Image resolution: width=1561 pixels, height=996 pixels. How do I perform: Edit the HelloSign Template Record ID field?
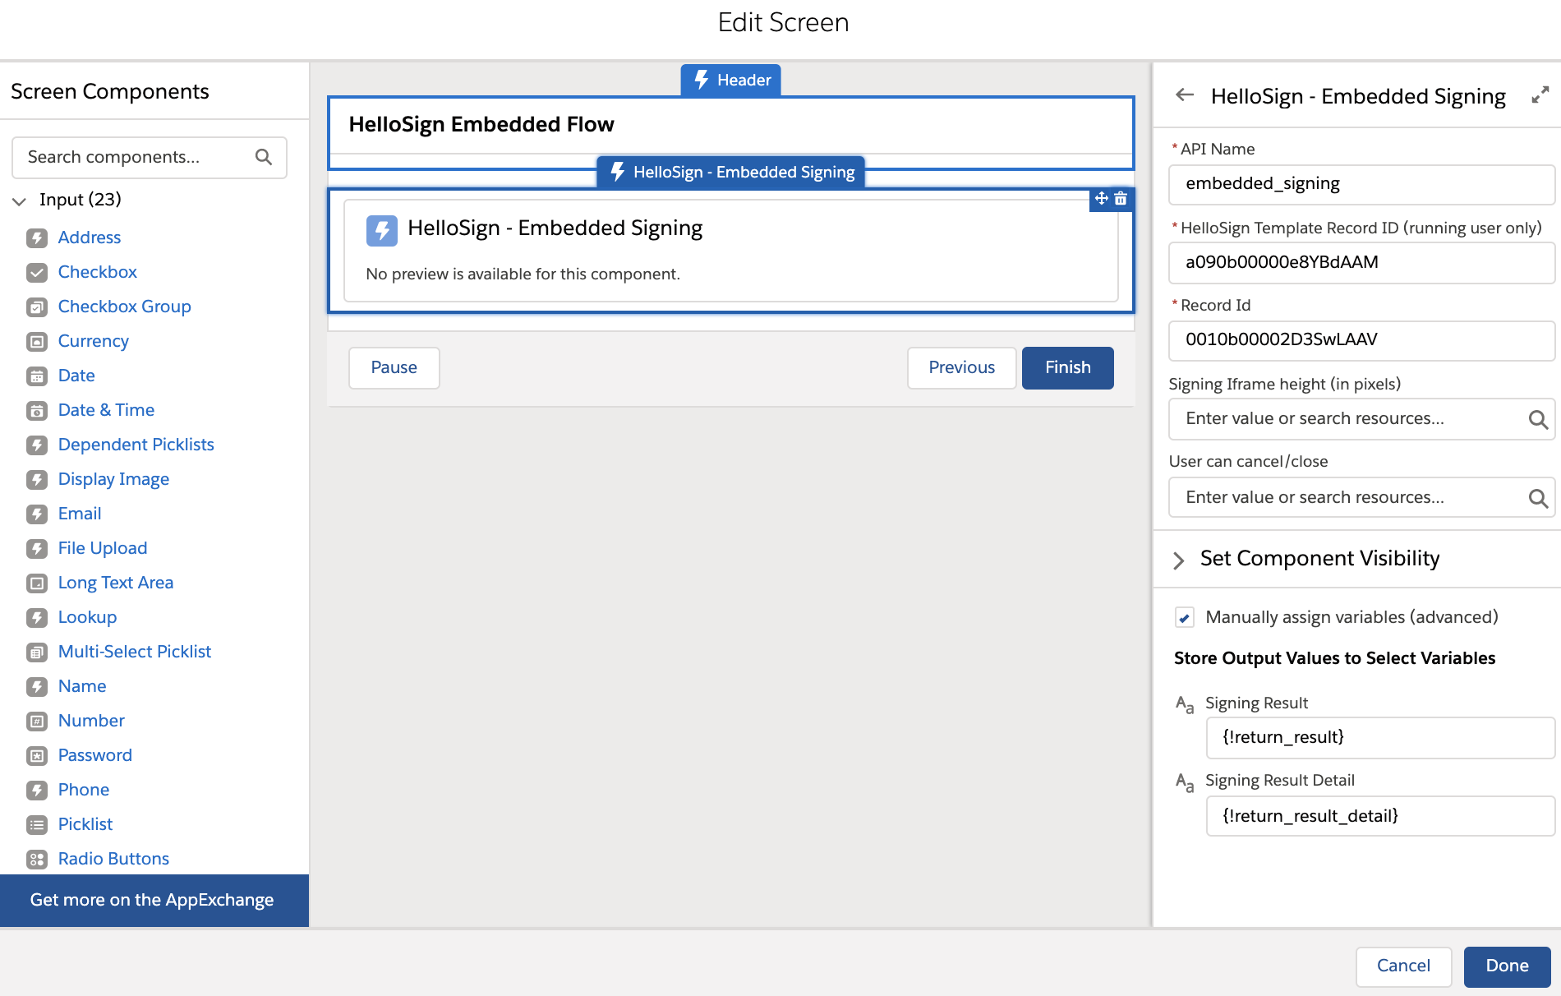1362,263
